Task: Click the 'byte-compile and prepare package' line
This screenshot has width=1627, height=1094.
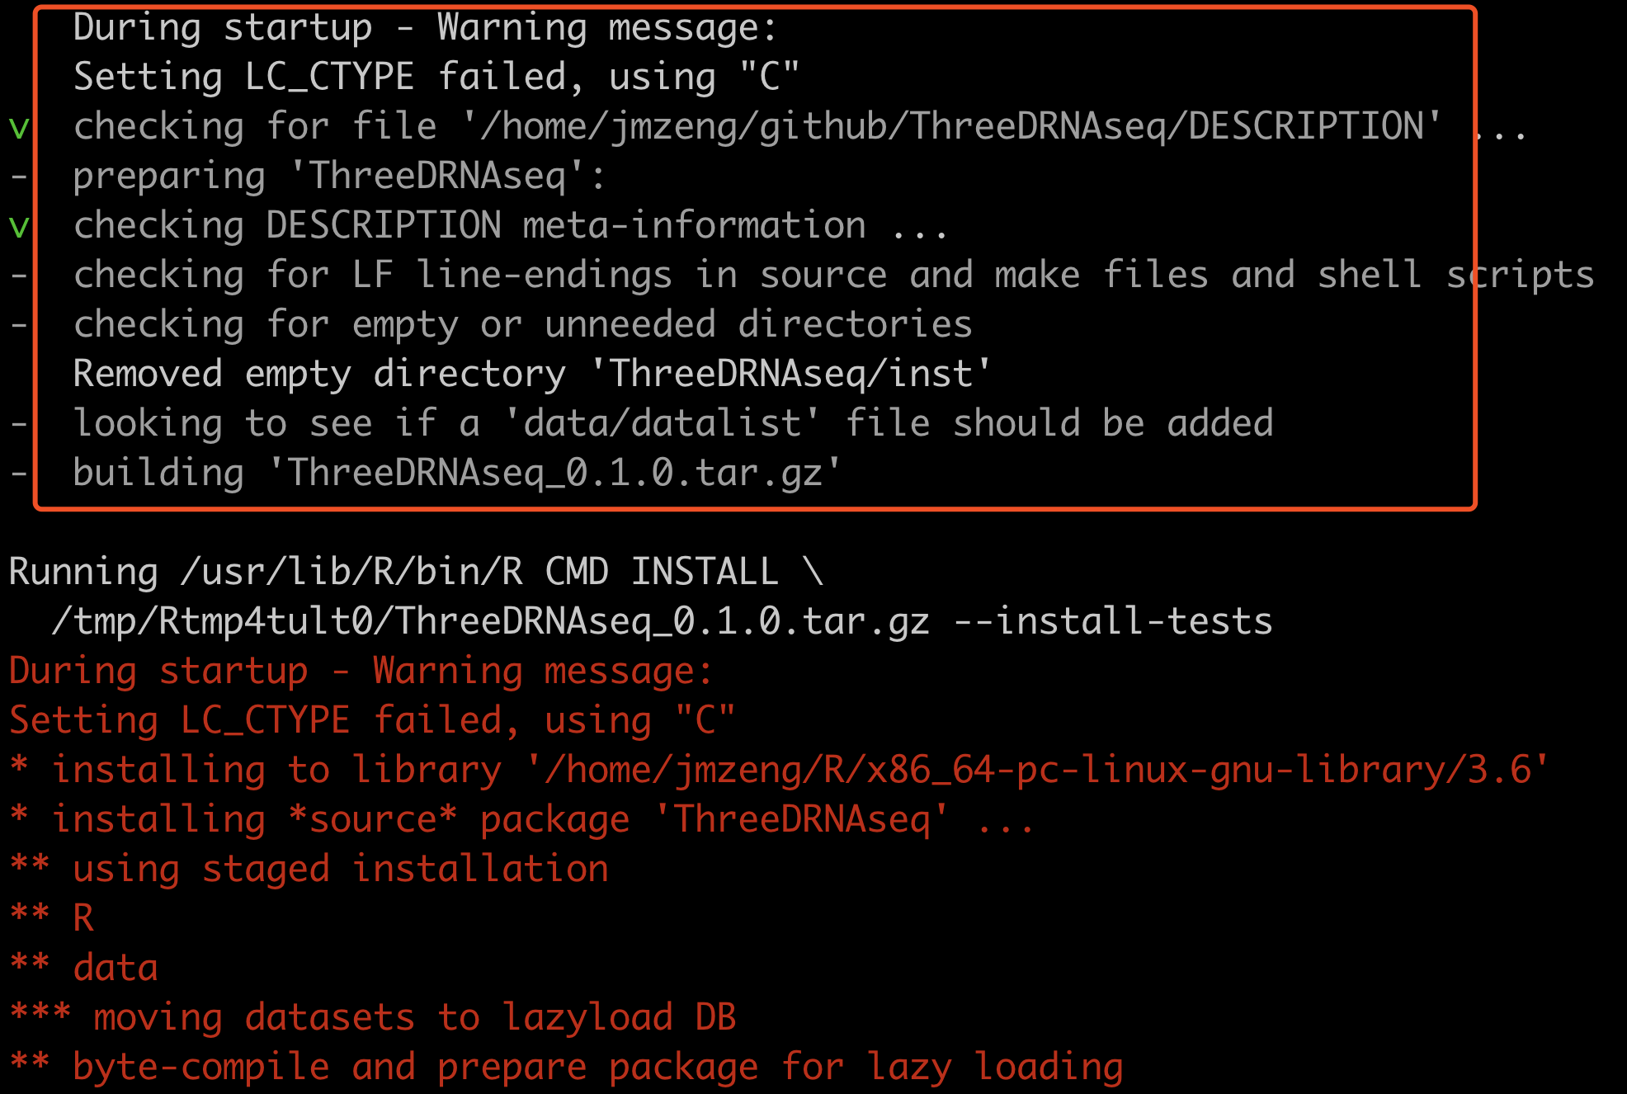Action: [x=566, y=1067]
